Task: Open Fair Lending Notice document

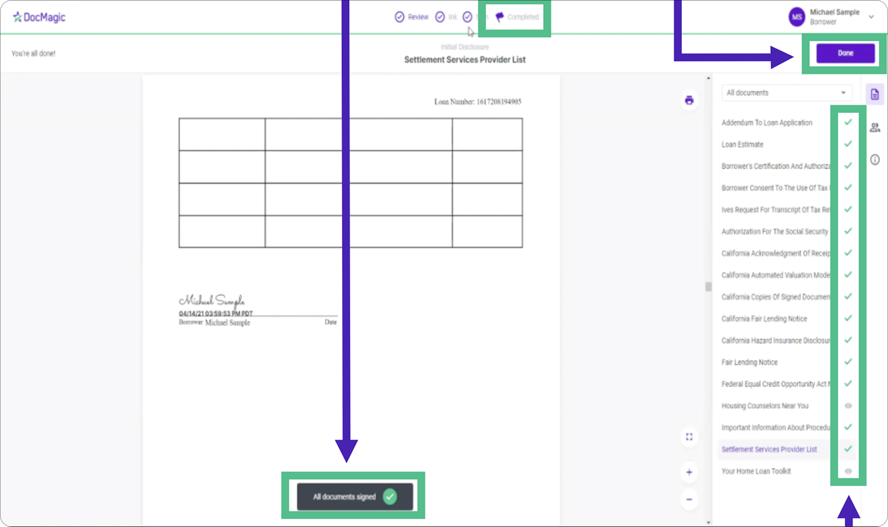Action: pyautogui.click(x=749, y=362)
